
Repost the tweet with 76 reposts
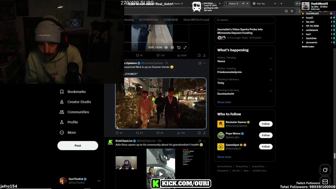coord(139,55)
